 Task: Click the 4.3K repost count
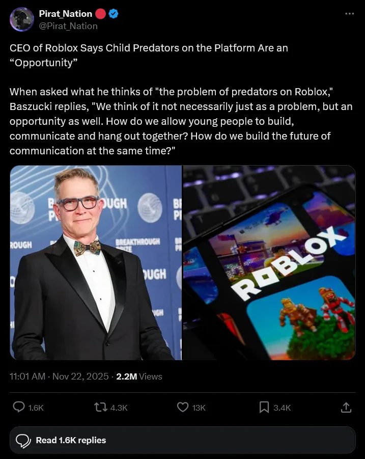point(119,408)
